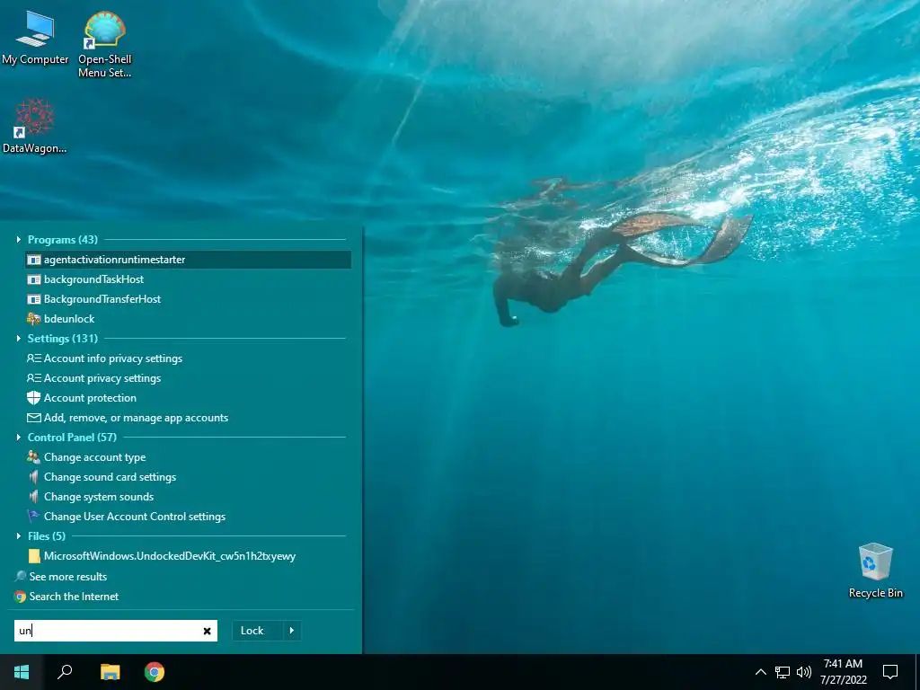Open File Explorer from the taskbar
Viewport: 920px width, 690px height.
pyautogui.click(x=110, y=672)
